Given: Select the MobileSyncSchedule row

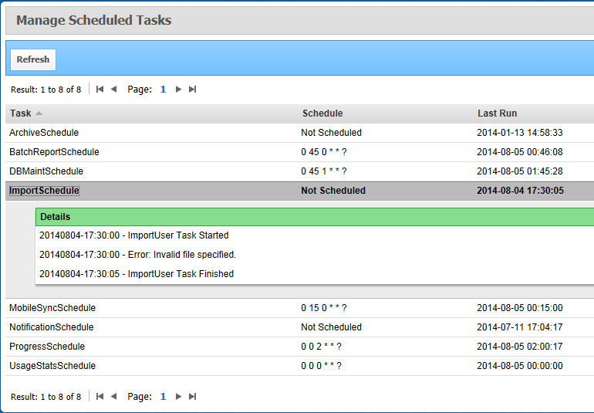Looking at the screenshot, I should 52,308.
